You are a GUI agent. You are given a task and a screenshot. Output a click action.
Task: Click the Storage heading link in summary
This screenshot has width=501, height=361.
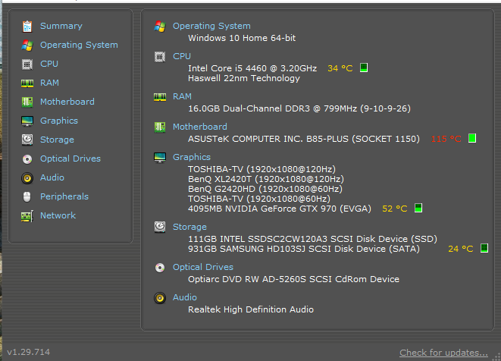[x=189, y=227]
